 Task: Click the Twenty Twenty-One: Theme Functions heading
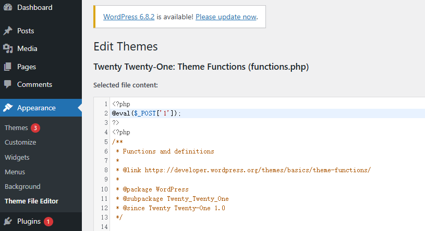pyautogui.click(x=201, y=67)
